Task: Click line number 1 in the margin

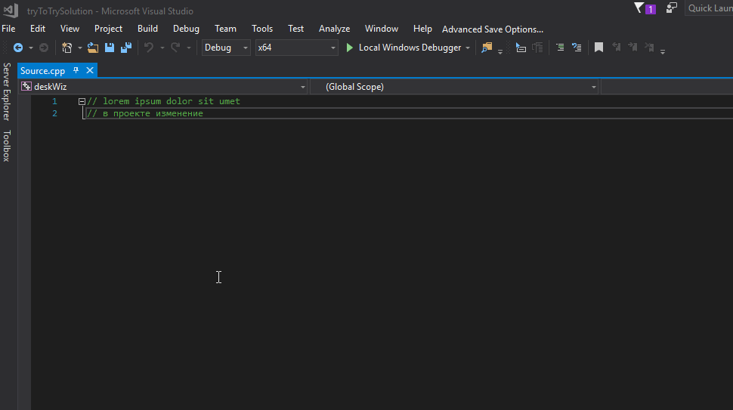Action: (54, 101)
